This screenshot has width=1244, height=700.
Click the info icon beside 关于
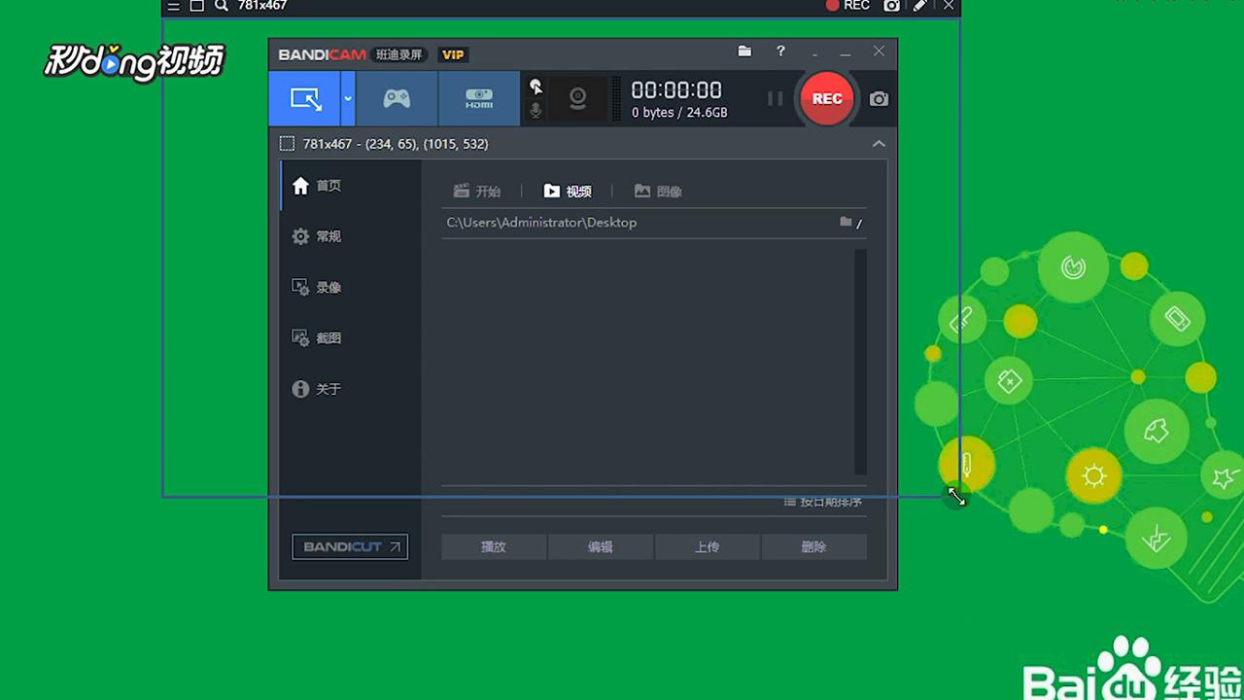click(300, 389)
